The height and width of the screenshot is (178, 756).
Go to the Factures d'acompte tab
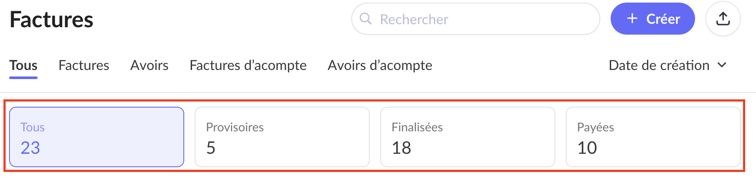click(x=248, y=65)
